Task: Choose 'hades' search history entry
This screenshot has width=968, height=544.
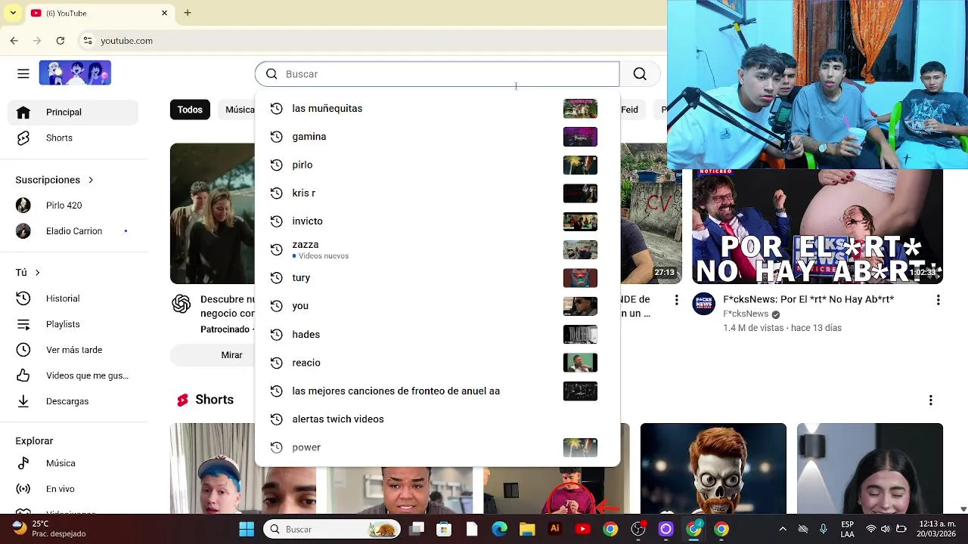Action: pos(437,334)
